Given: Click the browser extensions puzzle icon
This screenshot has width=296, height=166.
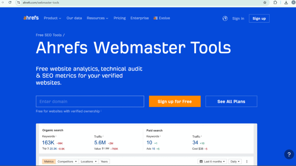Looking at the screenshot, I should [x=275, y=3].
